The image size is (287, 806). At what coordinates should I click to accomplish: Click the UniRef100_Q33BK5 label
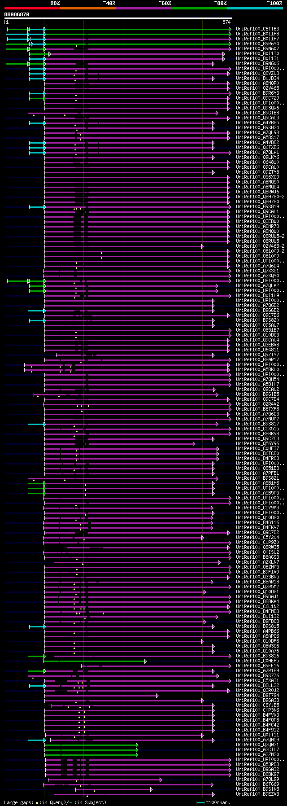(257, 577)
